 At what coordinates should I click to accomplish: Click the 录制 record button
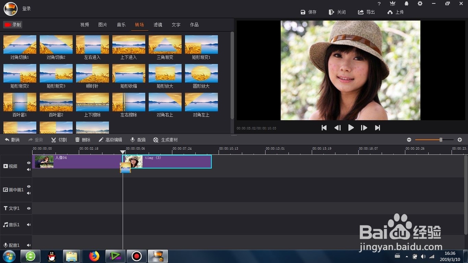click(13, 25)
